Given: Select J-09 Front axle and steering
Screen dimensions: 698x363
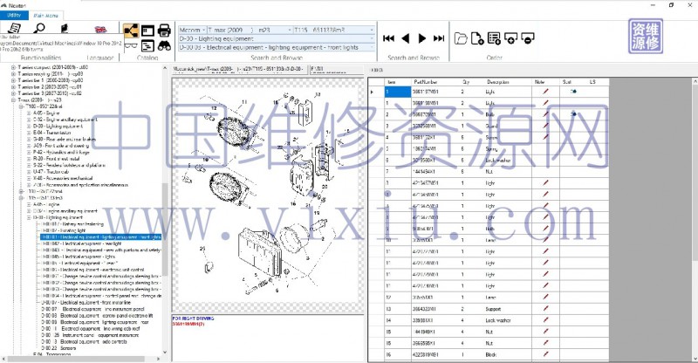Looking at the screenshot, I should click(x=61, y=146).
